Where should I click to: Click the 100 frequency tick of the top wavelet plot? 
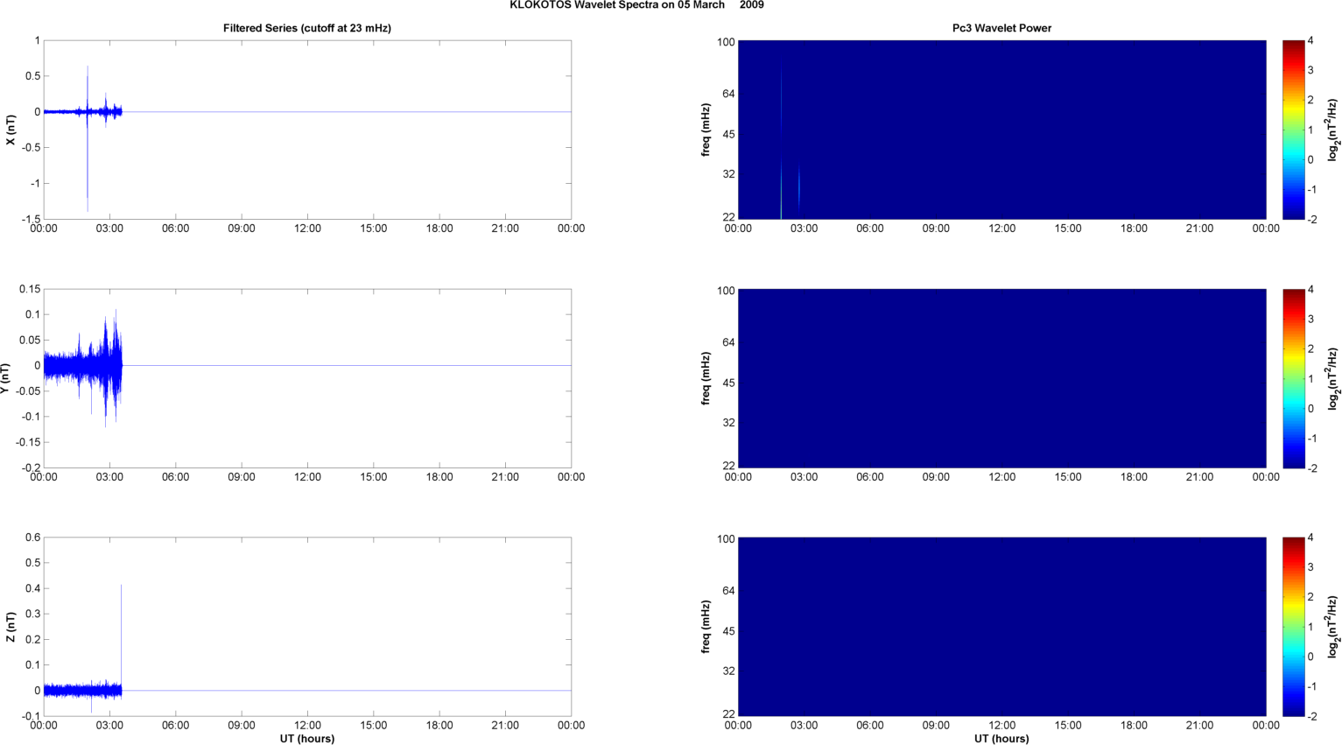tap(726, 42)
